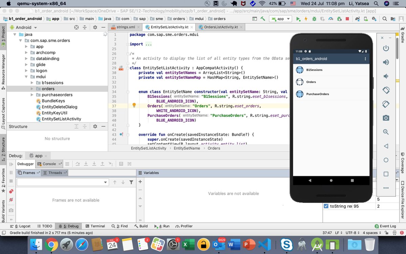Viewport: 406px width, 254px height.
Task: Open the Logcat tool window tab
Action: click(x=20, y=226)
